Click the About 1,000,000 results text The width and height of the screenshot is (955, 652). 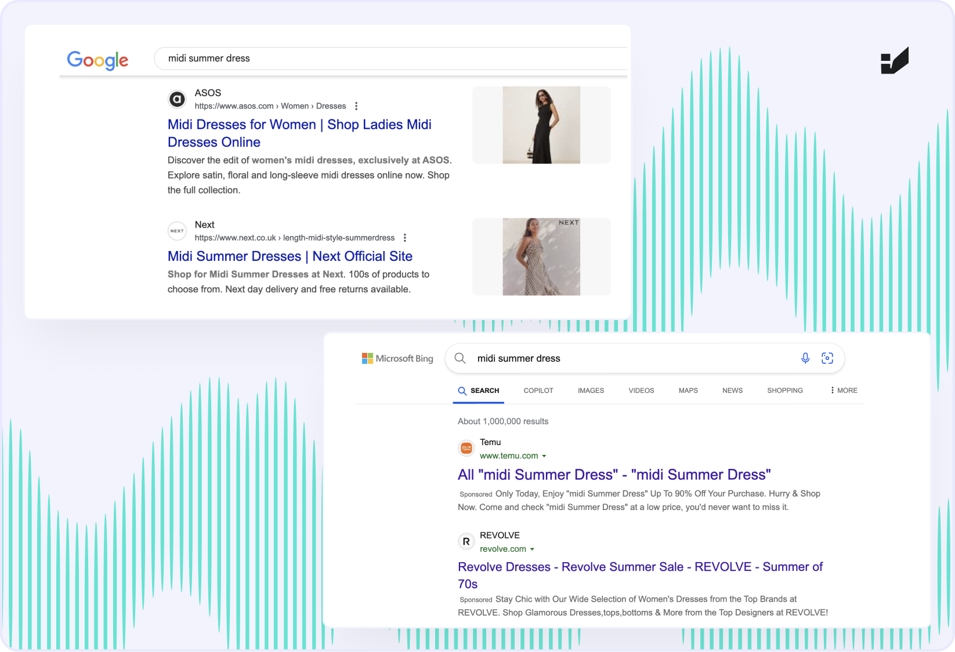(503, 421)
